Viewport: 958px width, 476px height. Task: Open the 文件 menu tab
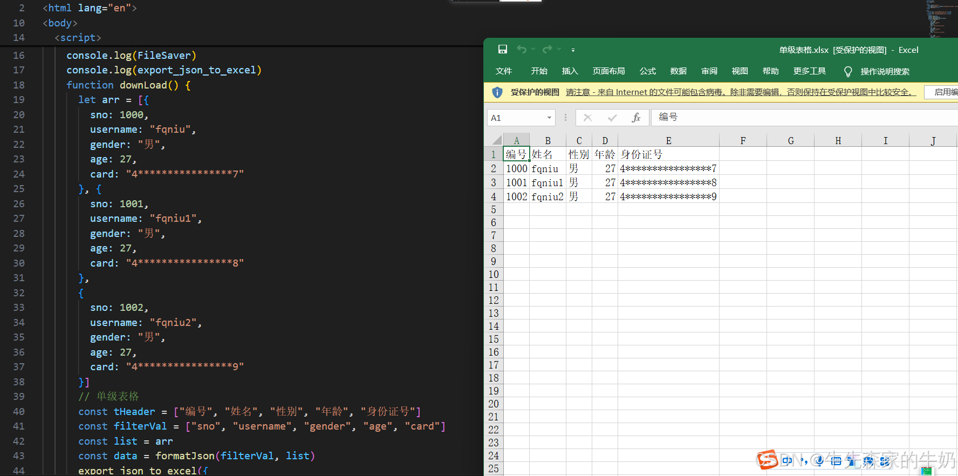tap(504, 71)
